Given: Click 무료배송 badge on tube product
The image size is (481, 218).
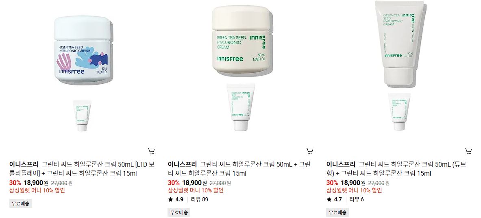Looking at the screenshot, I should pos(337,212).
